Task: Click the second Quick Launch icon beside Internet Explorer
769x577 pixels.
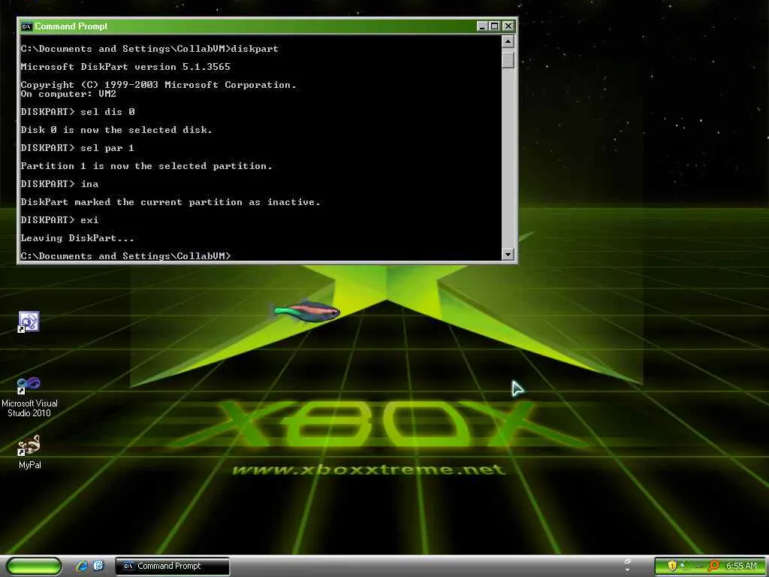Action: point(98,566)
